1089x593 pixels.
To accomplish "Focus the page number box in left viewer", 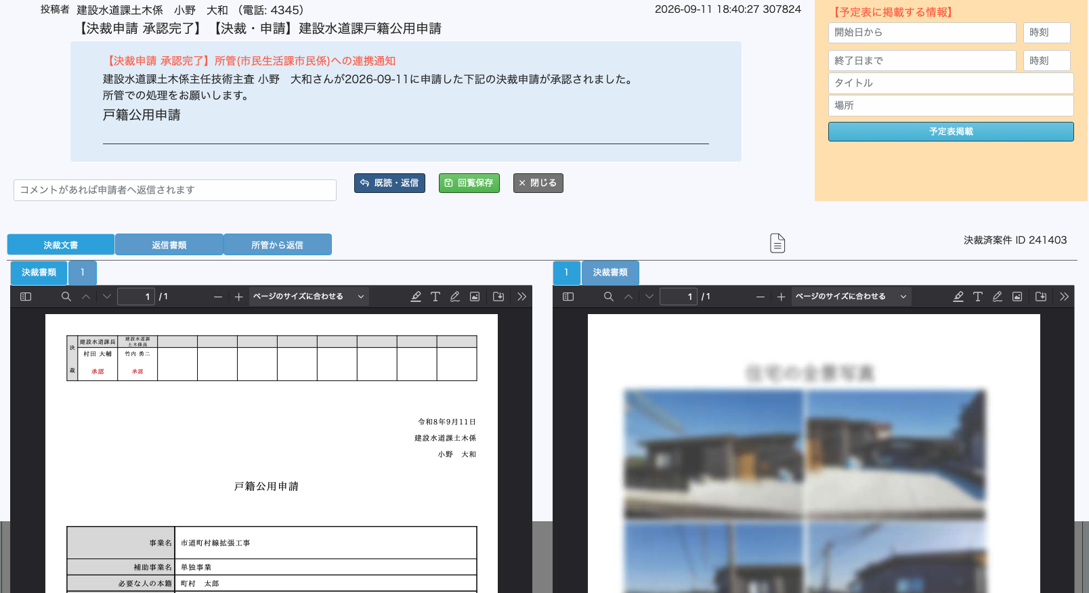I will point(136,296).
